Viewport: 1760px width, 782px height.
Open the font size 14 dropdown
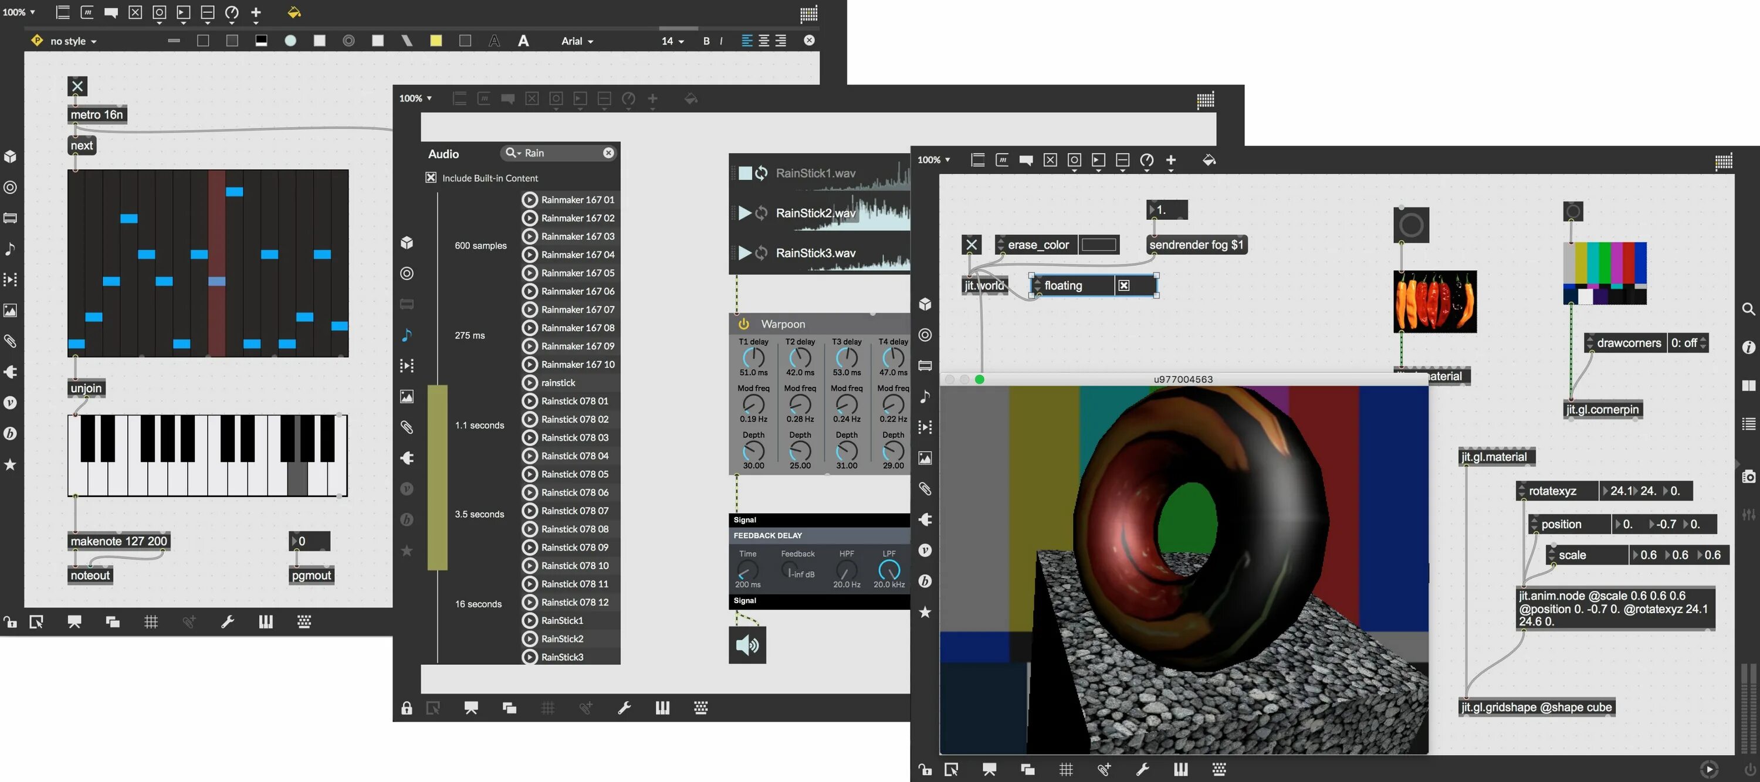(x=672, y=41)
